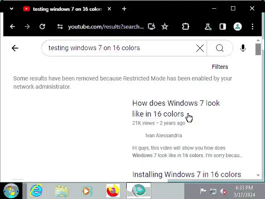265x199 pixels.
Task: Click the '21K views • 2 years ago' text
Action: (x=159, y=123)
